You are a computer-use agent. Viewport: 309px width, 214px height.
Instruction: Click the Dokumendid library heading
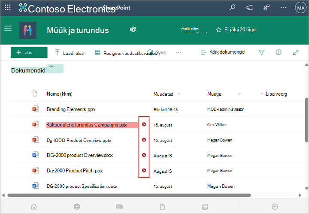[28, 70]
